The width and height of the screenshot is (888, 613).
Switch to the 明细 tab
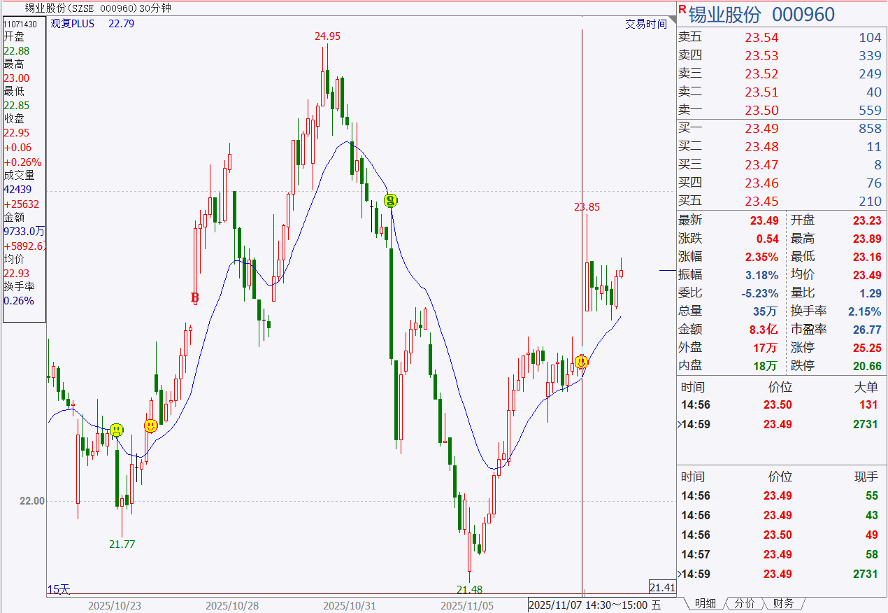coord(705,603)
